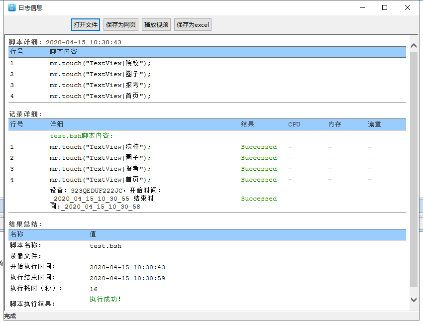Click the CPU column header

point(294,124)
